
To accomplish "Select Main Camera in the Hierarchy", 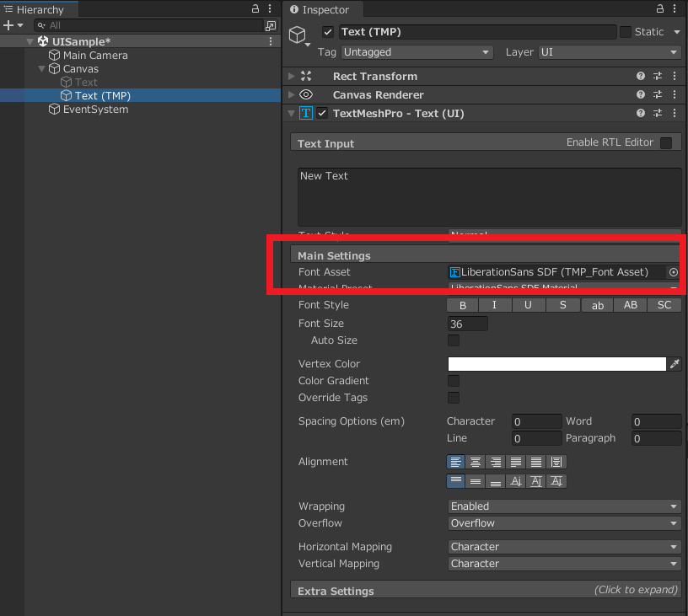I will pyautogui.click(x=95, y=56).
